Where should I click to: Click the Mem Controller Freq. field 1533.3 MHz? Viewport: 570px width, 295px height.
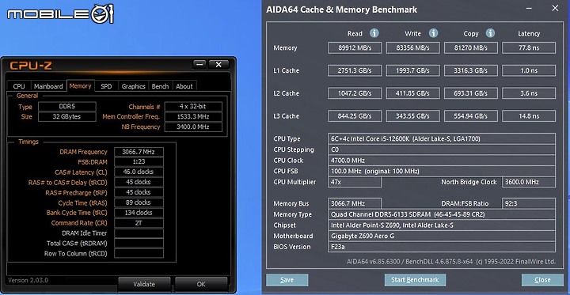point(193,116)
